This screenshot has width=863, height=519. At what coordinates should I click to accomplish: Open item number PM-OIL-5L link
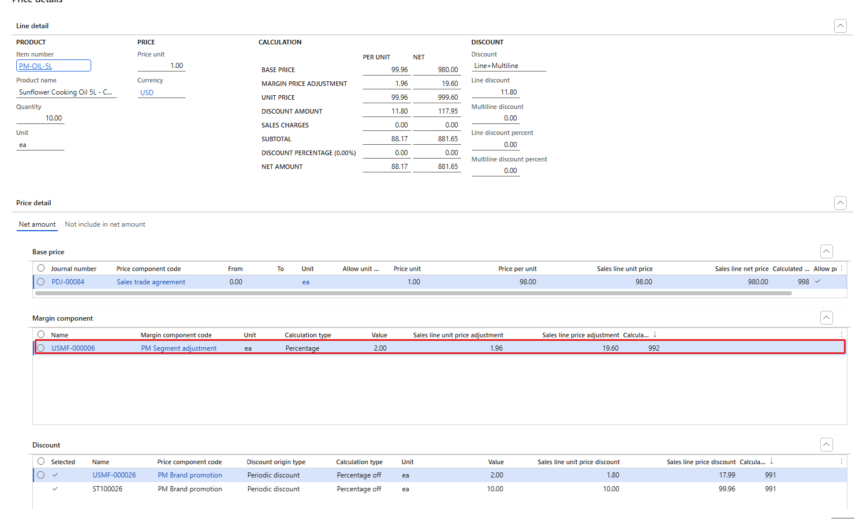point(36,66)
